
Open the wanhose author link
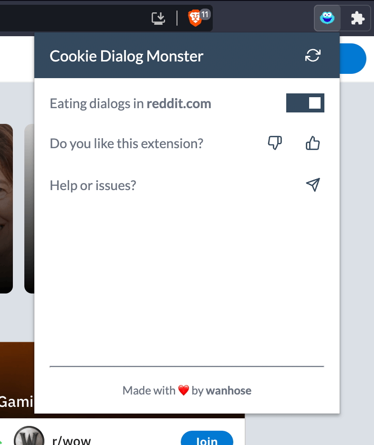click(x=229, y=391)
